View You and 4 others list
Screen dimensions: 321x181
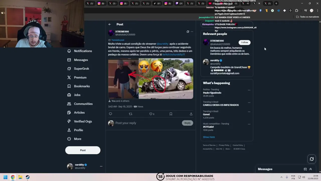[x=120, y=101]
